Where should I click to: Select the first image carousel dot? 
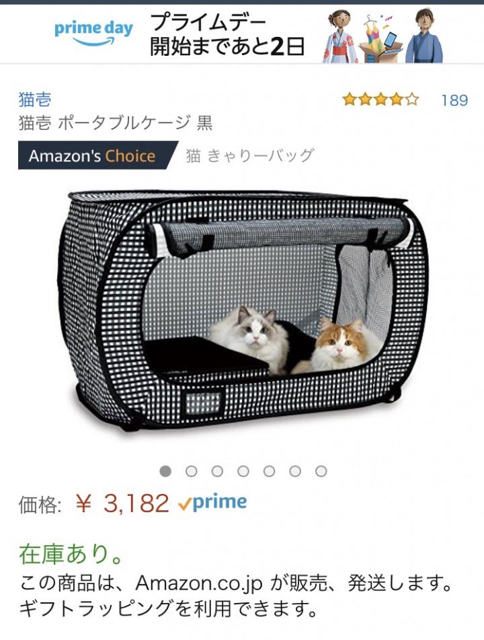(x=165, y=472)
